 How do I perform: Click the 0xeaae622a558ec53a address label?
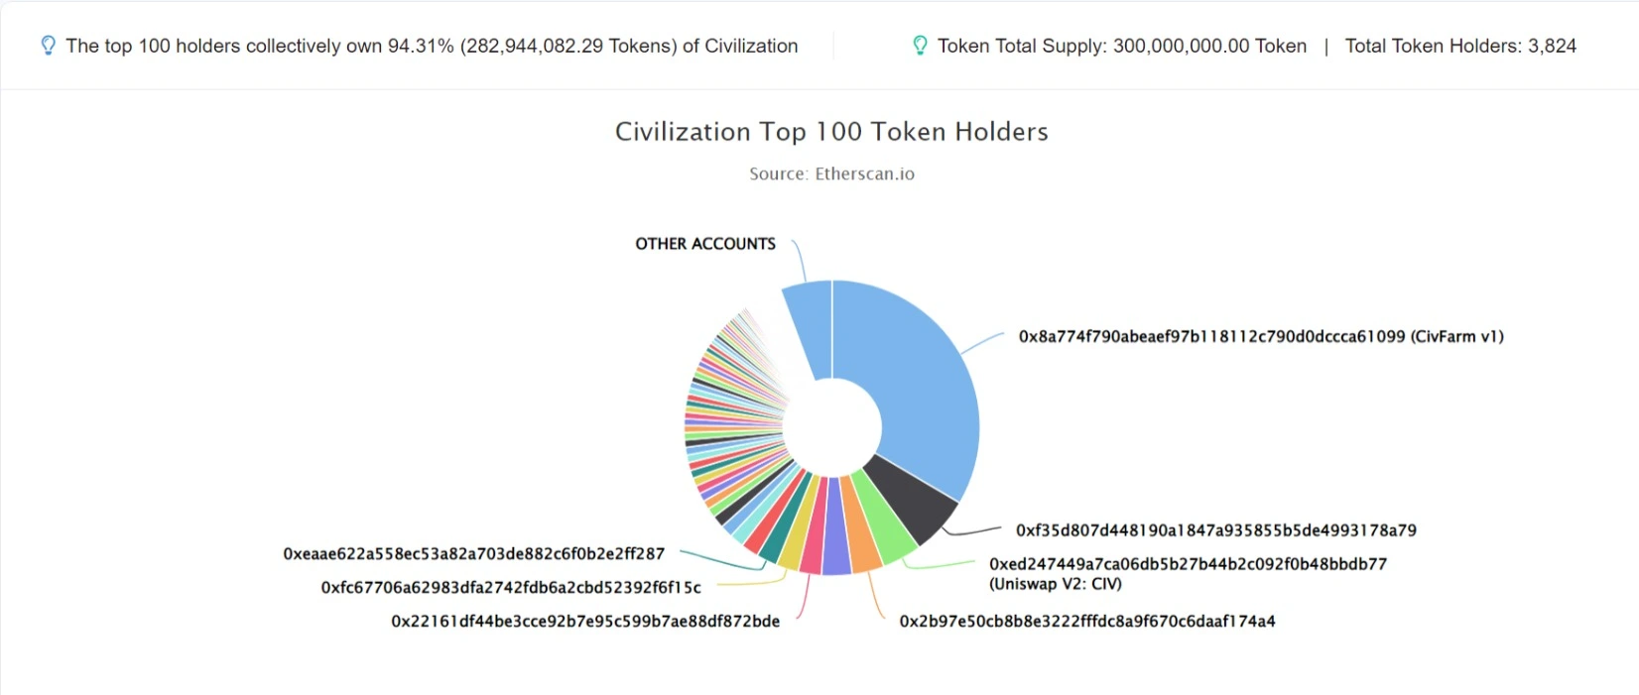pyautogui.click(x=473, y=554)
